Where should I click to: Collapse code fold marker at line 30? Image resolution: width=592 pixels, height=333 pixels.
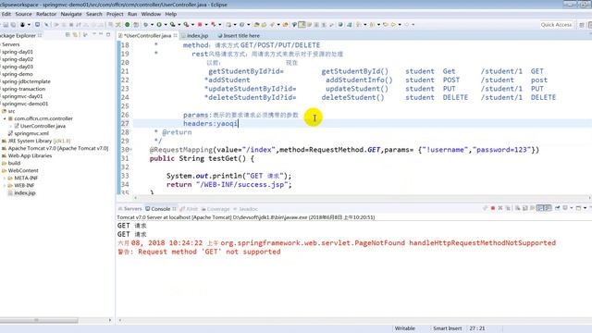[131, 150]
